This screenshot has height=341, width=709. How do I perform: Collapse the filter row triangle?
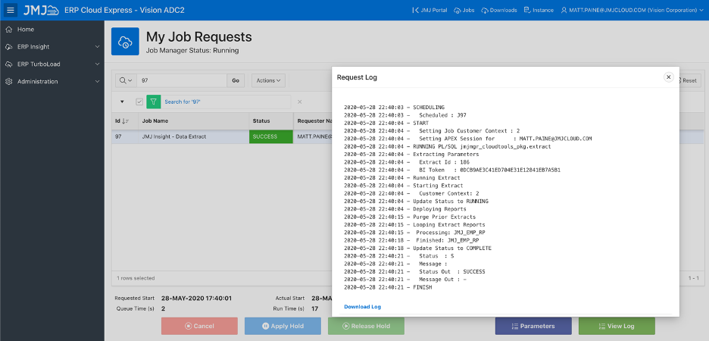pos(122,102)
